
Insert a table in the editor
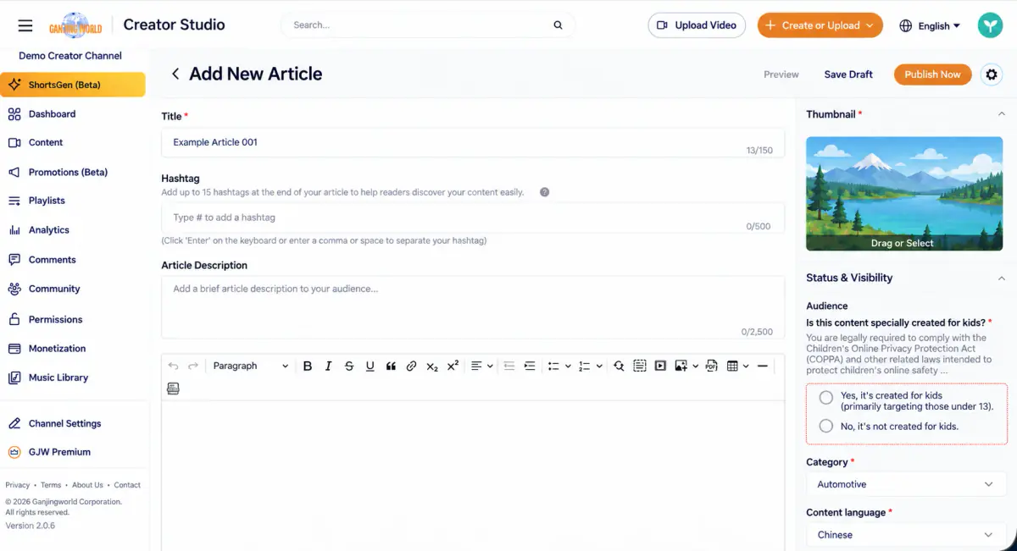click(732, 366)
